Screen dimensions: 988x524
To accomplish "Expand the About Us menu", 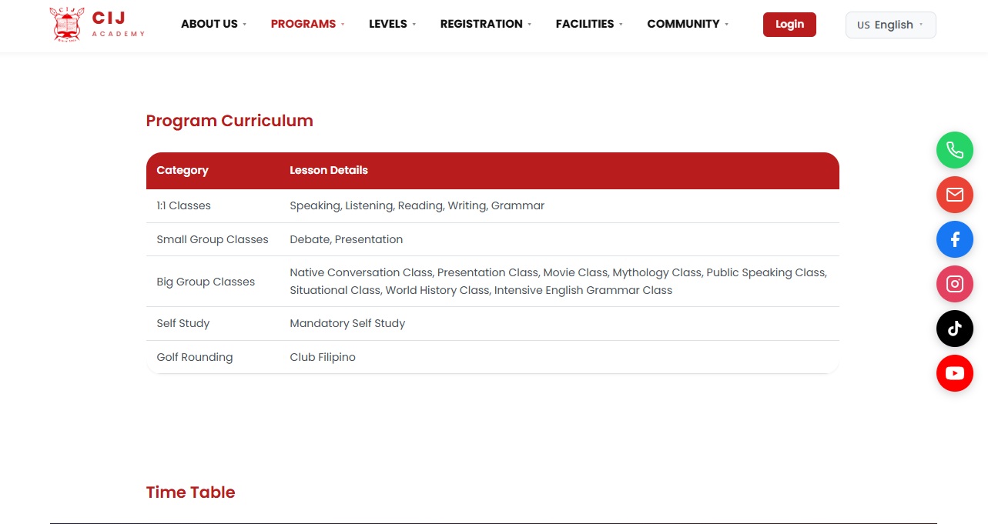I will 214,24.
